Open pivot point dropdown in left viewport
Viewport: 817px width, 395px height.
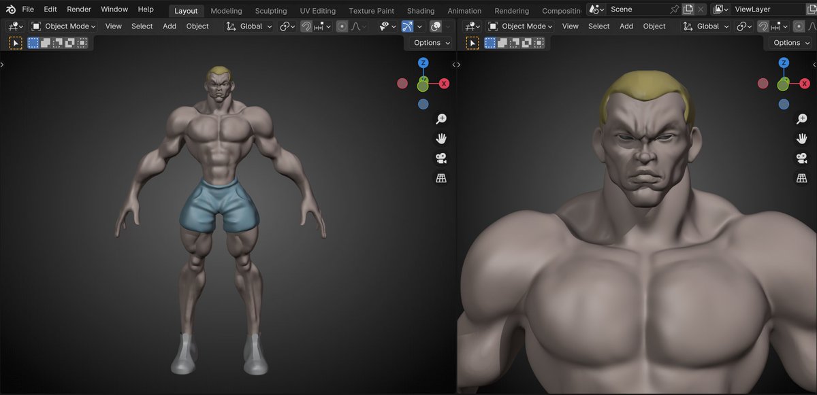pyautogui.click(x=287, y=27)
